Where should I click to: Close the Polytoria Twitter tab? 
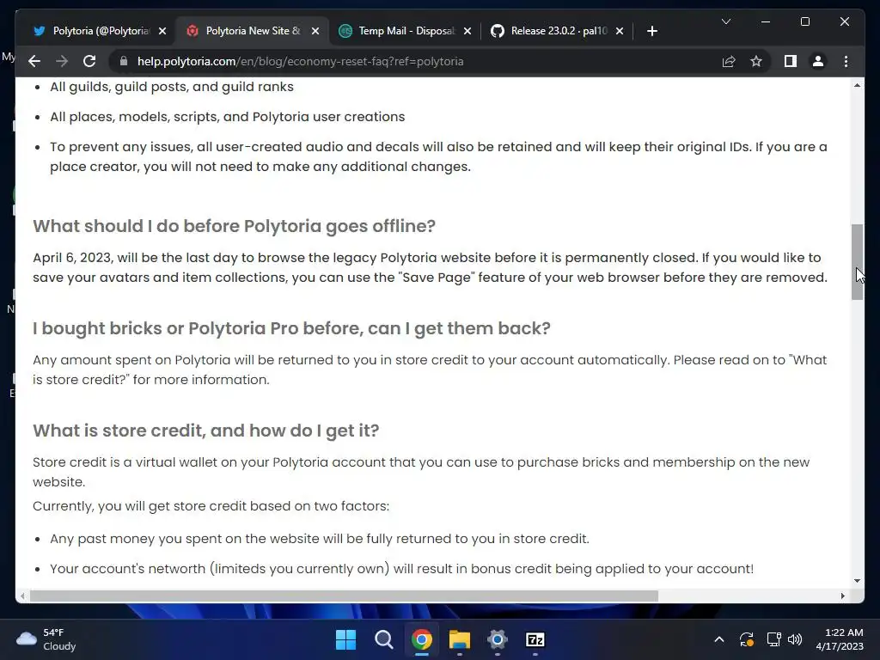click(162, 31)
